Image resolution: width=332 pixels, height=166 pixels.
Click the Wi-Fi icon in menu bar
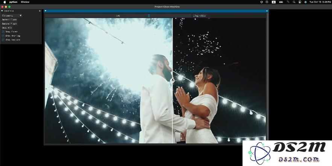point(288,2)
